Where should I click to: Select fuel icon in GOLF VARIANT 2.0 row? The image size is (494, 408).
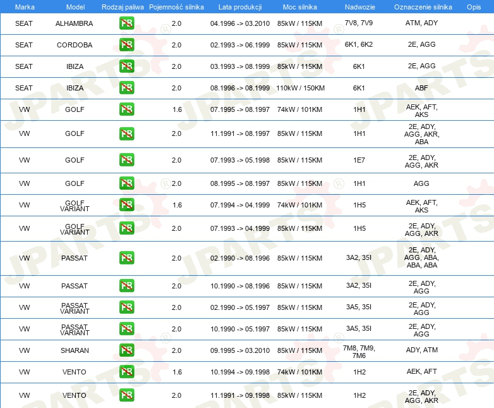[x=126, y=228]
